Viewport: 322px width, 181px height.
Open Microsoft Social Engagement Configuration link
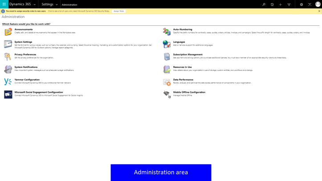(39, 92)
